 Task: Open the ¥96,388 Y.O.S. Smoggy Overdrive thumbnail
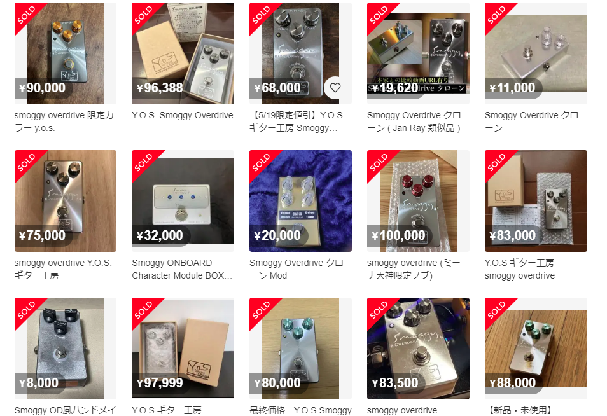183,53
